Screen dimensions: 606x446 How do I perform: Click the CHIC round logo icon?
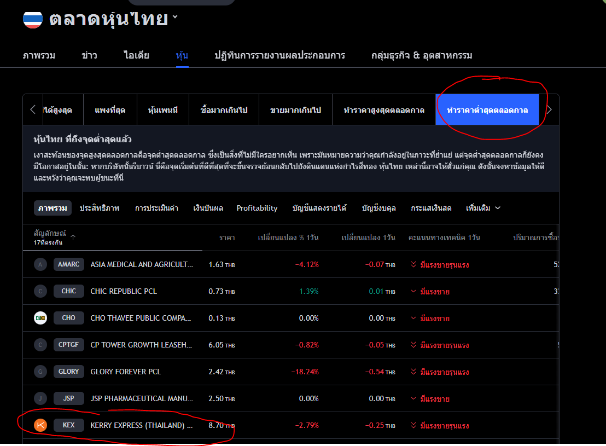pyautogui.click(x=40, y=291)
